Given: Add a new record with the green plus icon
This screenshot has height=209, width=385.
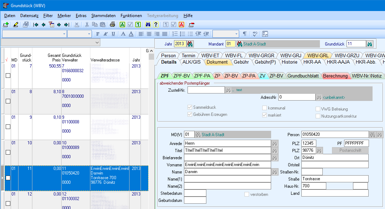Looking at the screenshot, I should point(6,25).
